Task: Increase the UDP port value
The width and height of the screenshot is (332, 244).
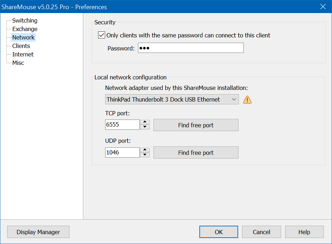Action: click(145, 150)
